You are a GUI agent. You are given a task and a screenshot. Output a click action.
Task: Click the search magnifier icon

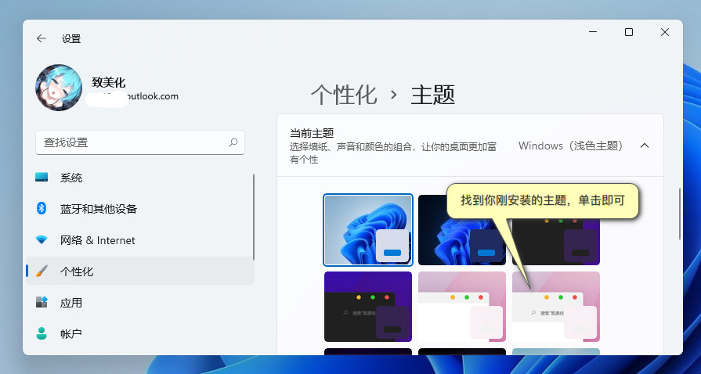click(x=233, y=142)
